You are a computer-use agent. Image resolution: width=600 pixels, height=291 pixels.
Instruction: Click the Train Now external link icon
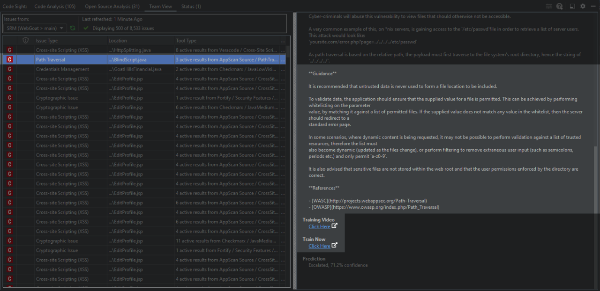334,245
